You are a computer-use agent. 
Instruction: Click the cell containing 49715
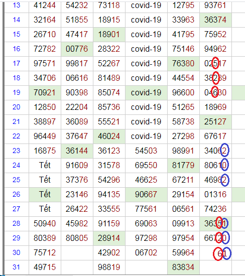tap(45, 267)
